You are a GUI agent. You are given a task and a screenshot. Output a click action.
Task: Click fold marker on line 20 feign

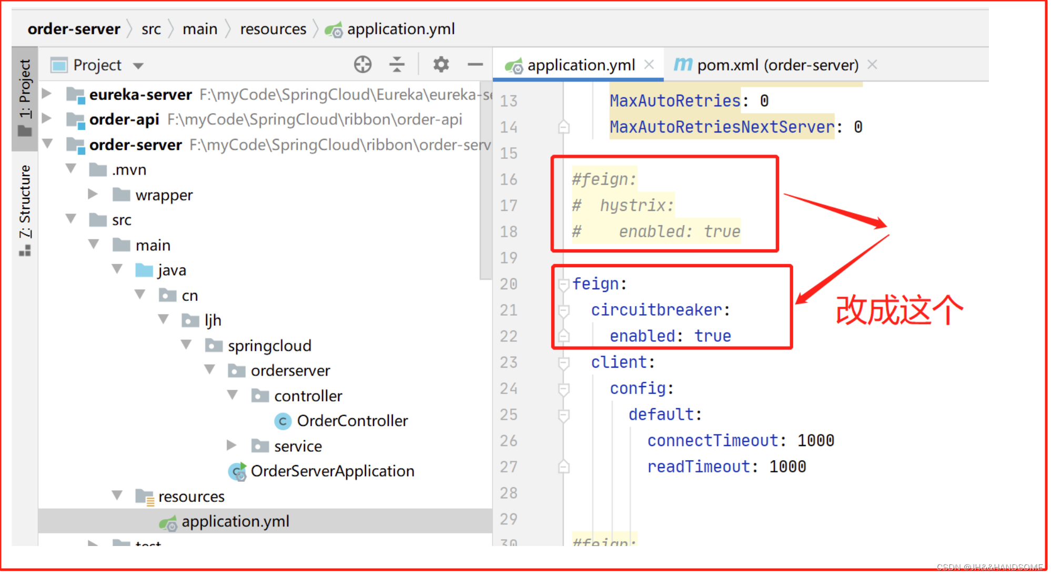(x=563, y=285)
